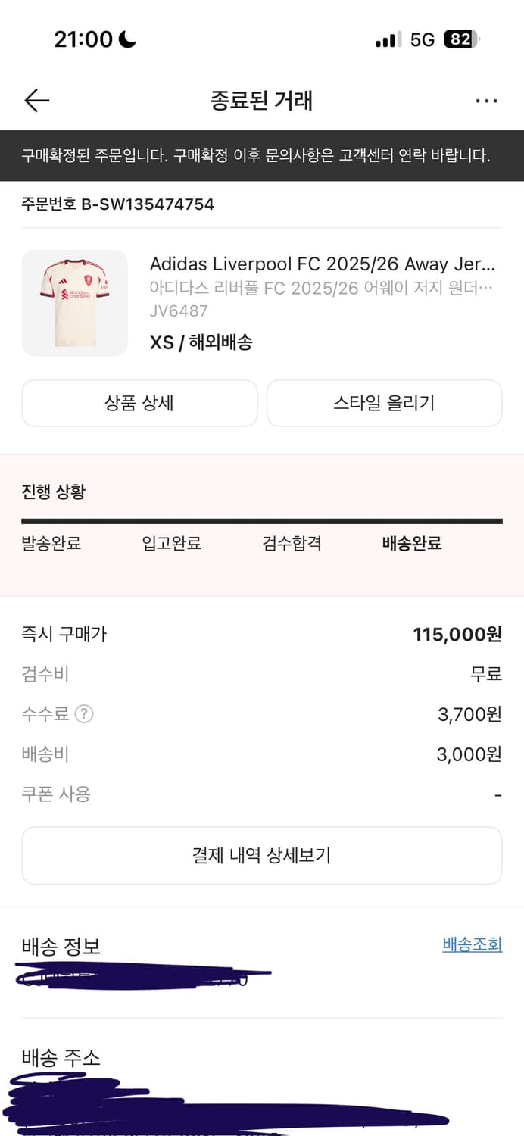Screen dimensions: 524x1136
Task: Open 상품 상세 product details
Action: (139, 403)
